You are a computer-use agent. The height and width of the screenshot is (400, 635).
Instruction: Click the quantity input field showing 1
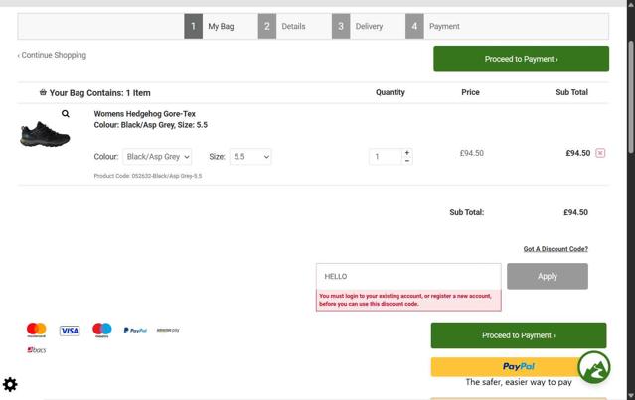click(386, 157)
